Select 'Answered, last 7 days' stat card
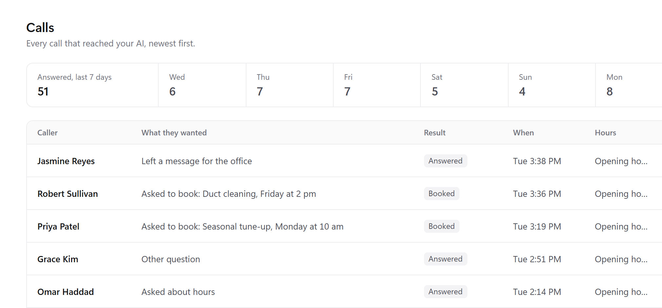 click(x=92, y=85)
